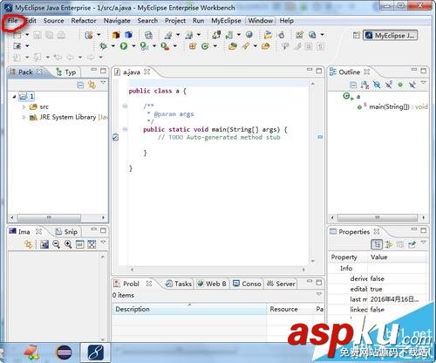Open the Window menu
The image size is (436, 363).
261,21
